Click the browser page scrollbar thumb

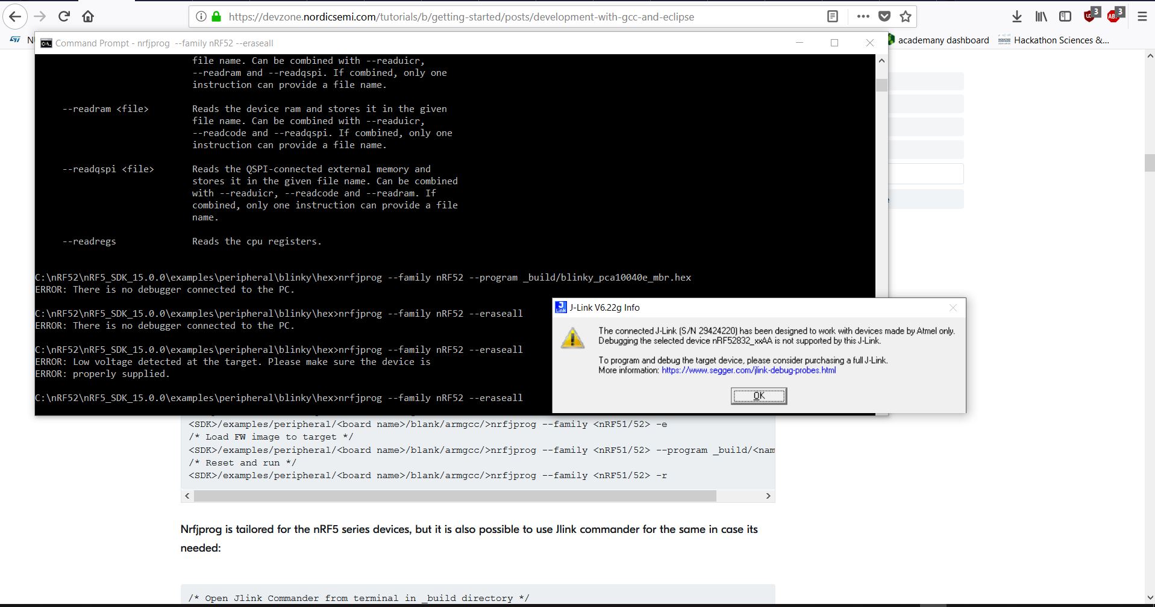pos(1150,163)
